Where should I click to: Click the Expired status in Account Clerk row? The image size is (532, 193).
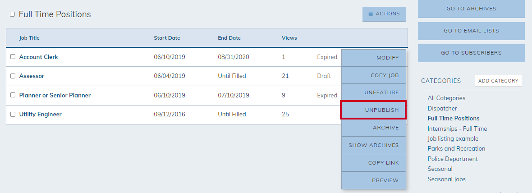327,57
